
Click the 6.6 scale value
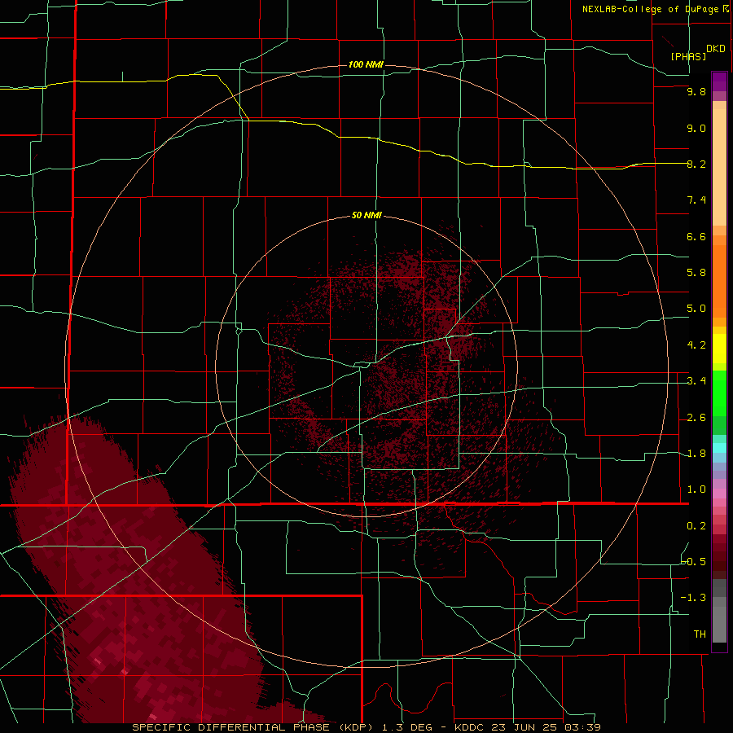click(696, 236)
